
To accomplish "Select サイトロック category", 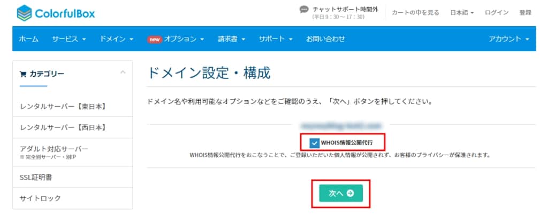I will point(72,198).
